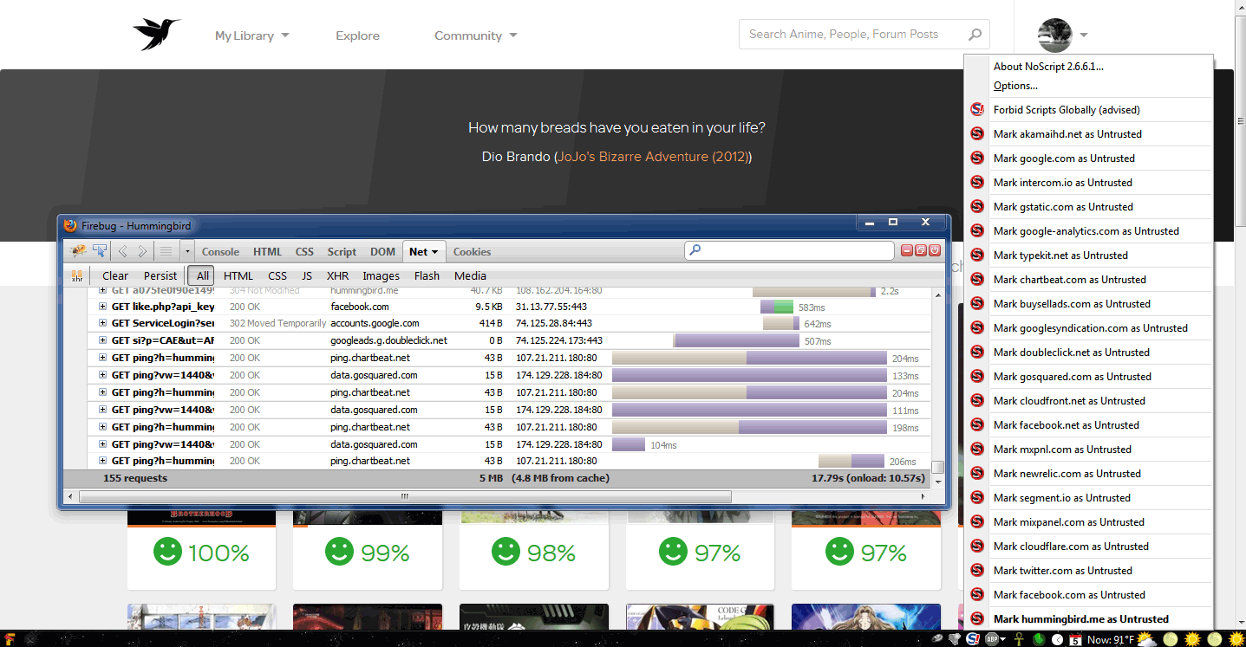Screen dimensions: 1246x647
Task: Toggle the XHR request filter
Action: point(337,275)
